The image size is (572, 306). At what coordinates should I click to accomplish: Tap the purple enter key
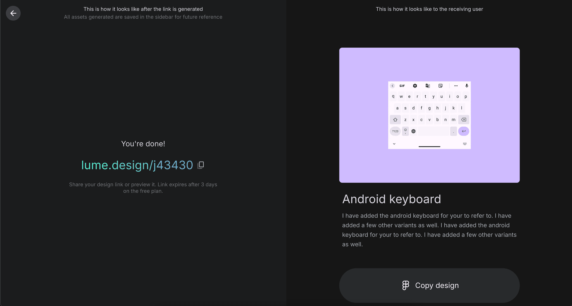click(x=464, y=131)
